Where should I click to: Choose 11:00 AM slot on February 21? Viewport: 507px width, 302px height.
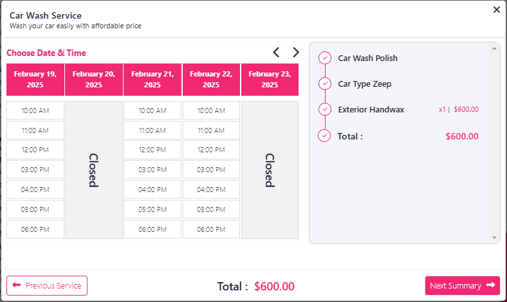tap(152, 130)
